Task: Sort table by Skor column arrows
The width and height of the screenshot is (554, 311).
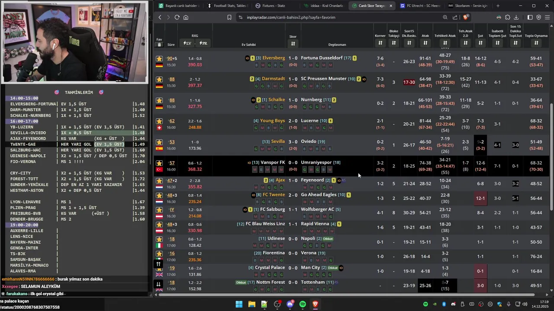Action: tap(293, 43)
